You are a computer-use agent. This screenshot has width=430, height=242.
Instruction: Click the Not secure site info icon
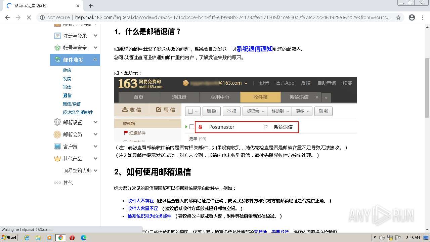42,17
